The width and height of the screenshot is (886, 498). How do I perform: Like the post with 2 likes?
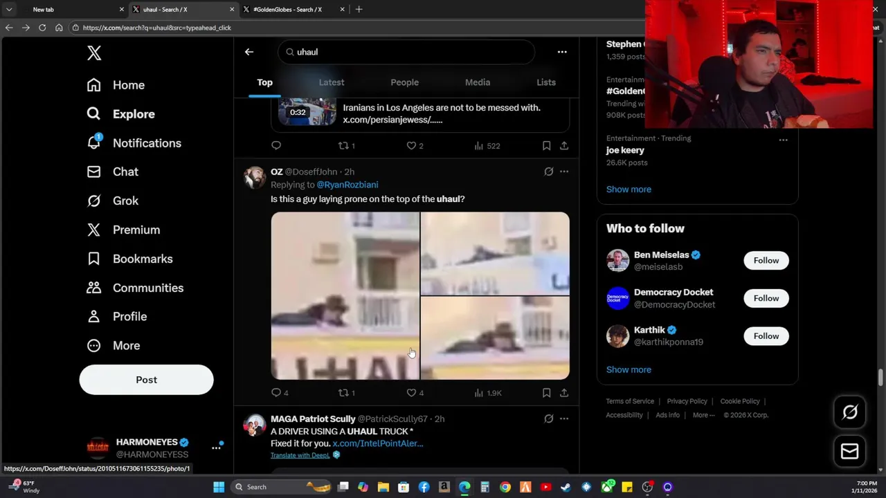pyautogui.click(x=415, y=145)
